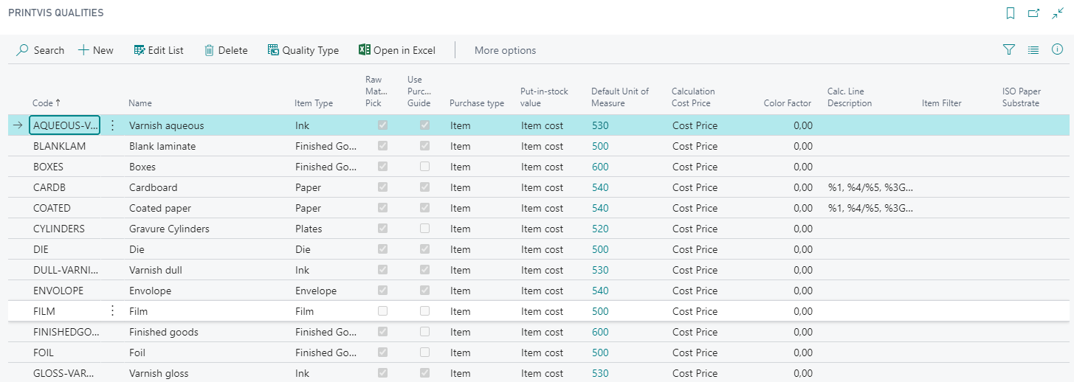Toggle the list view layout icon

pyautogui.click(x=1033, y=50)
